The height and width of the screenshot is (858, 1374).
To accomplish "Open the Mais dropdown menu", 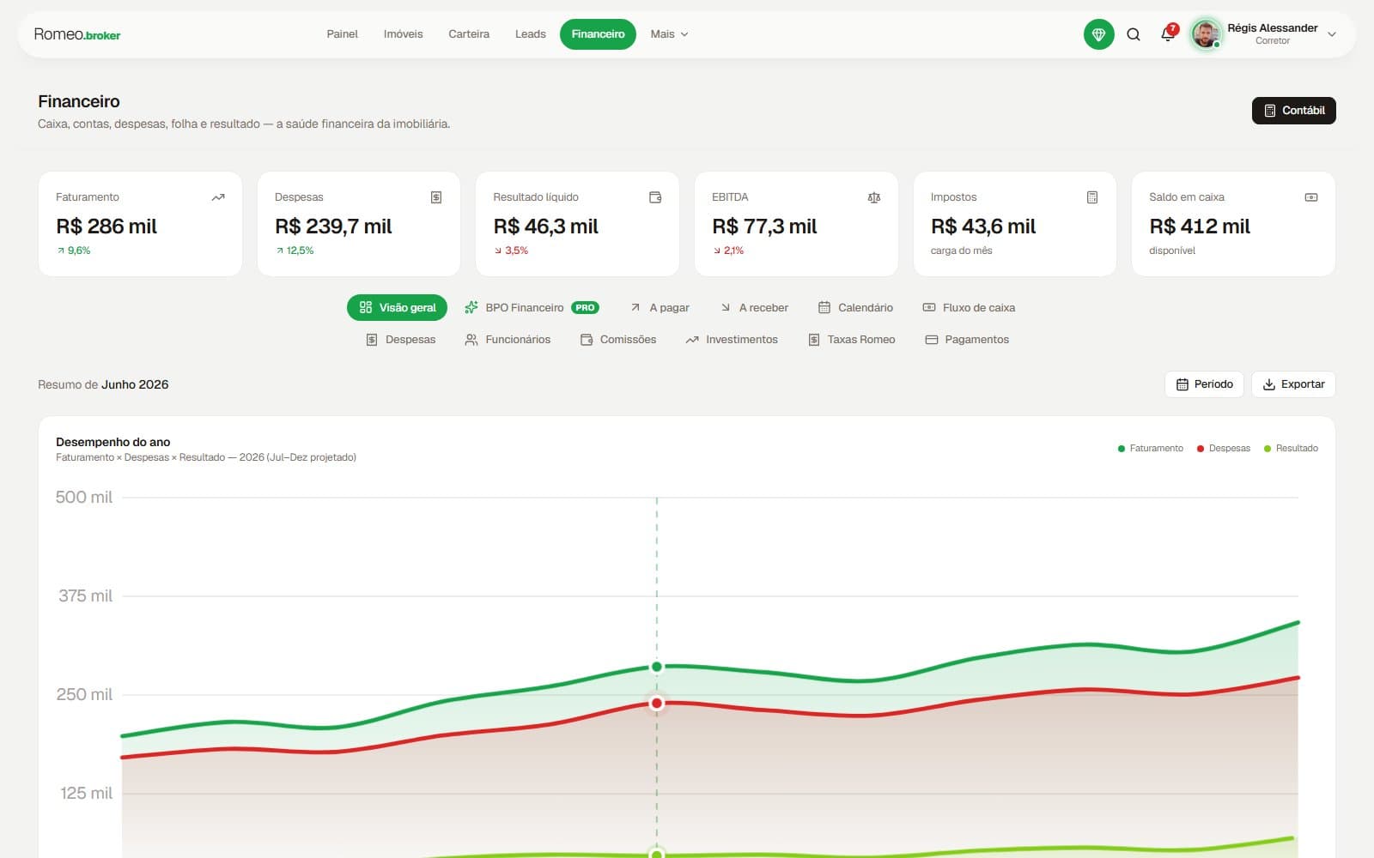I will 669,34.
